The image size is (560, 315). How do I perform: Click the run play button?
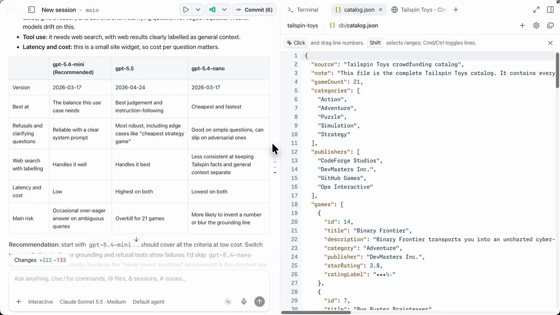pyautogui.click(x=186, y=10)
